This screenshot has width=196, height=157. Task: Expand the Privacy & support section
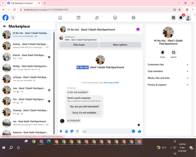(x=168, y=85)
